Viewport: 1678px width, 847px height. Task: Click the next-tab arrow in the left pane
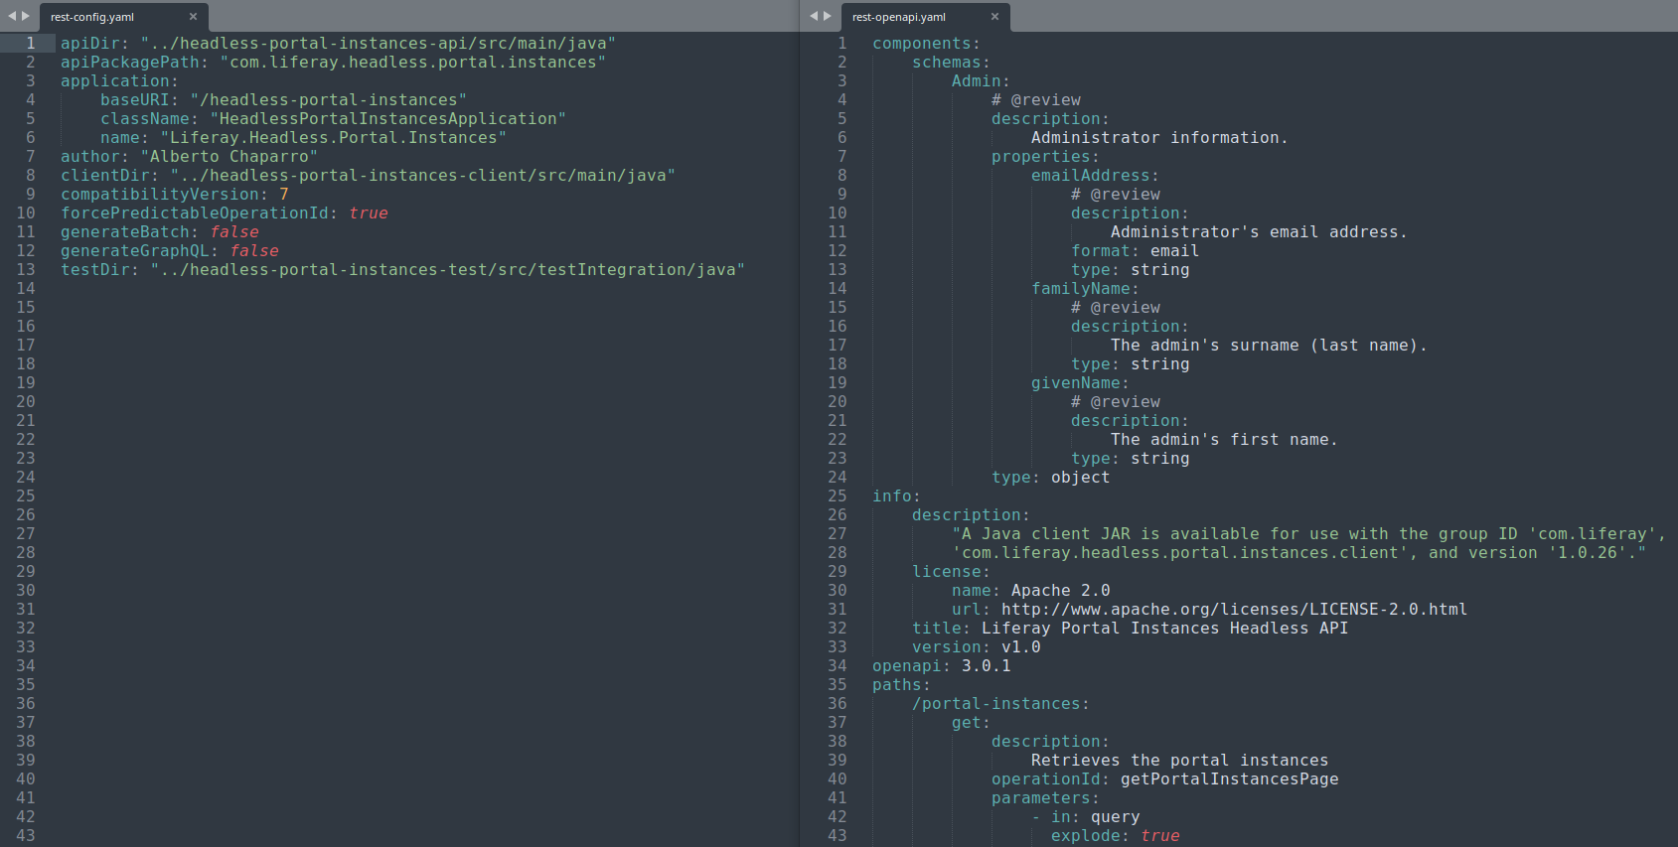tap(26, 16)
